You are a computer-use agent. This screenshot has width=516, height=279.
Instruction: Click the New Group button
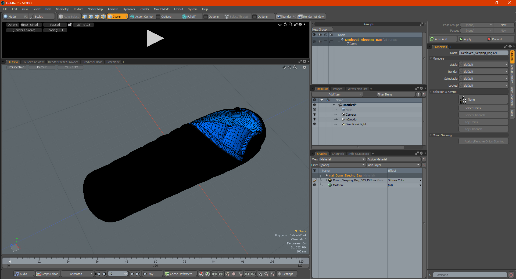pos(322,30)
